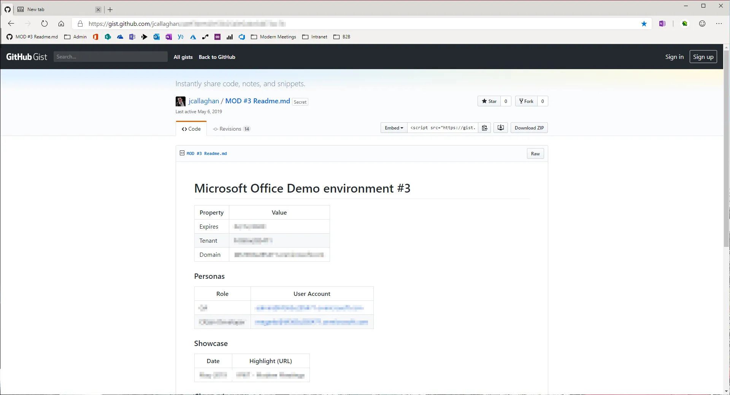
Task: Click the Expires table cell
Action: (212, 226)
